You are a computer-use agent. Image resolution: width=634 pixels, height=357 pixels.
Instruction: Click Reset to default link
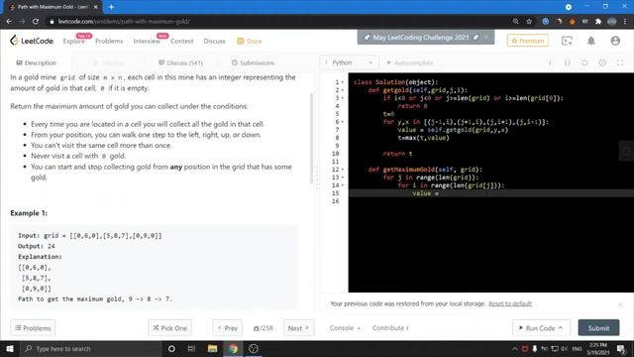click(510, 303)
